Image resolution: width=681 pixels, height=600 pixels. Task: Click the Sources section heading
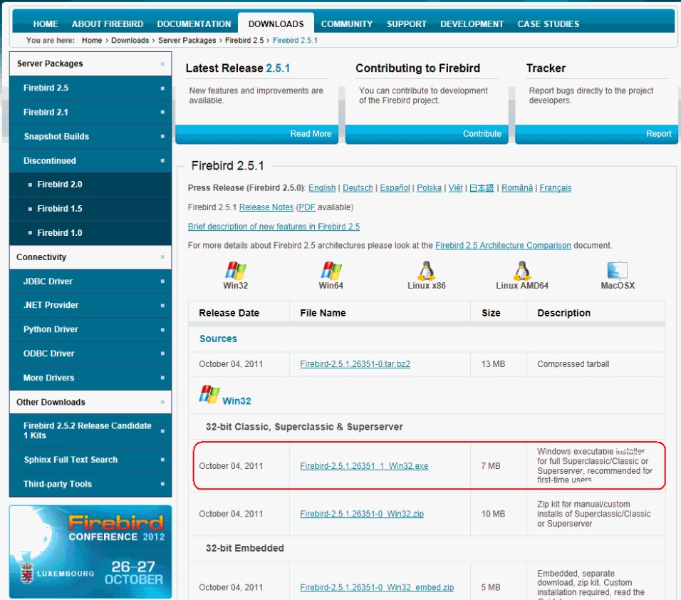click(218, 339)
